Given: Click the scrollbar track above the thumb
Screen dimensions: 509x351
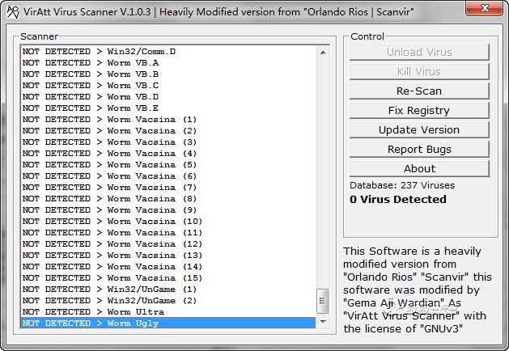Looking at the screenshot, I should pos(323,174).
